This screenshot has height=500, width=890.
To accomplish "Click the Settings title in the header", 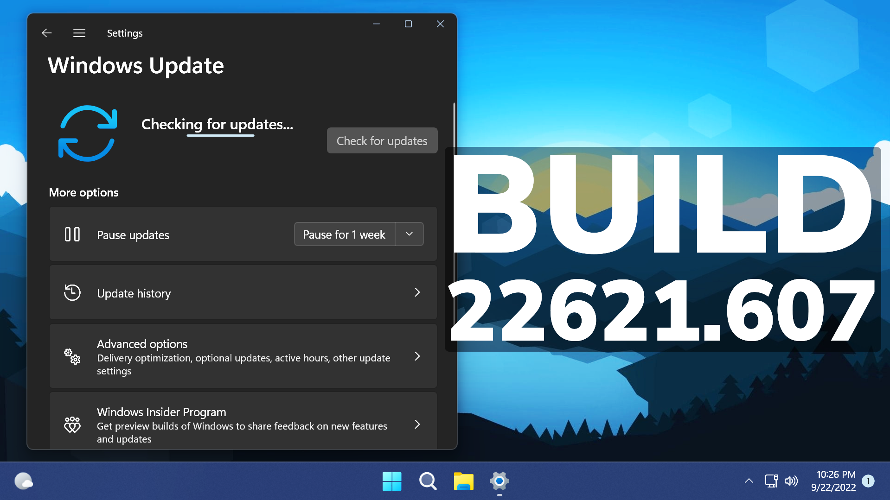I will 124,33.
